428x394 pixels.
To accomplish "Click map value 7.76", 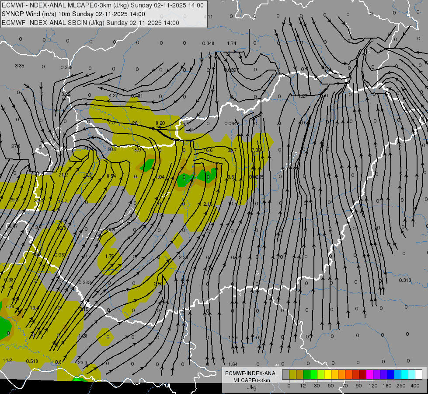I will (10, 306).
